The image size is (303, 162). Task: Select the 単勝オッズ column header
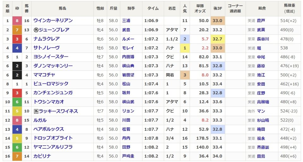(200, 8)
